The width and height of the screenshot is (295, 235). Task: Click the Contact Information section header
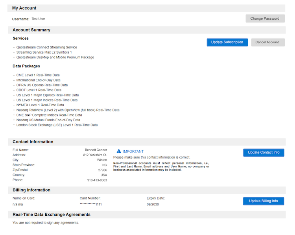tap(33, 142)
